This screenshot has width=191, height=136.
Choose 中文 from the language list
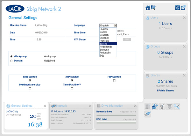tap(108, 56)
